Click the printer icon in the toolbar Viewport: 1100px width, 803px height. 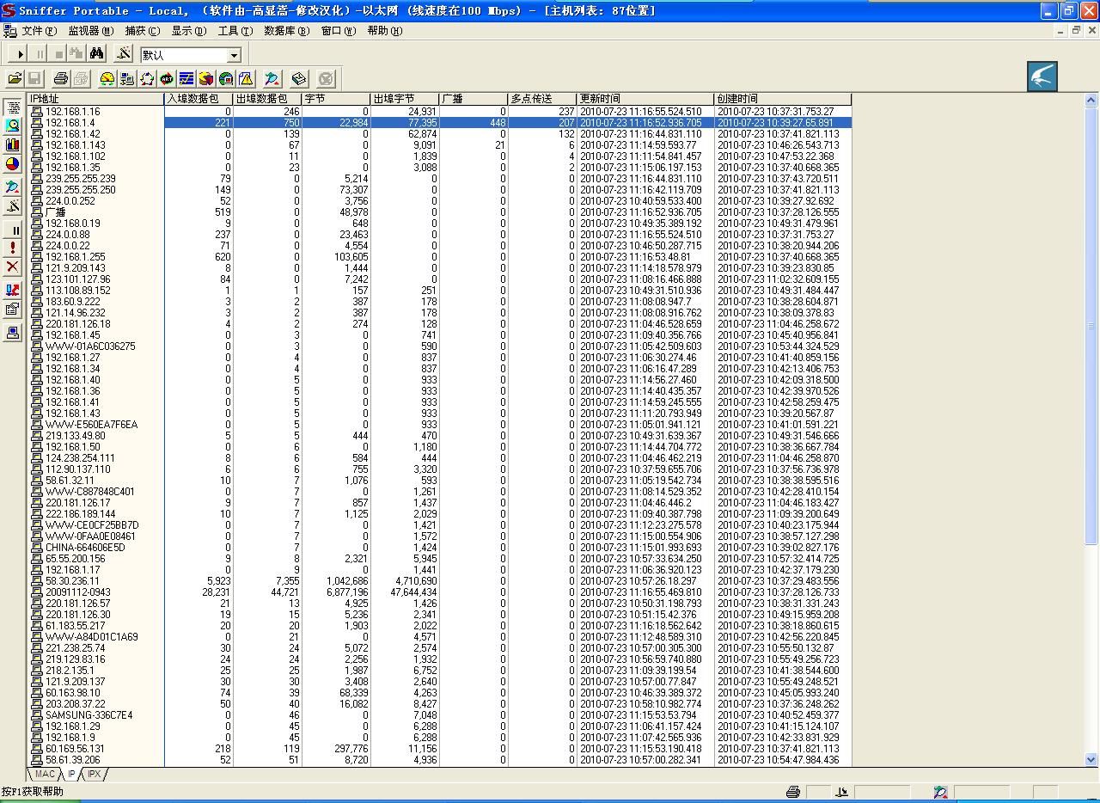(61, 79)
